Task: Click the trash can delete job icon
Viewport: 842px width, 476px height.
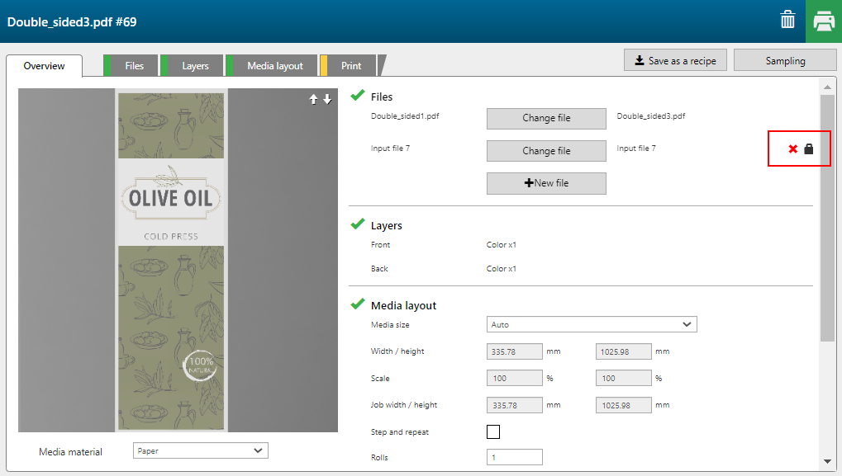Action: click(x=787, y=21)
